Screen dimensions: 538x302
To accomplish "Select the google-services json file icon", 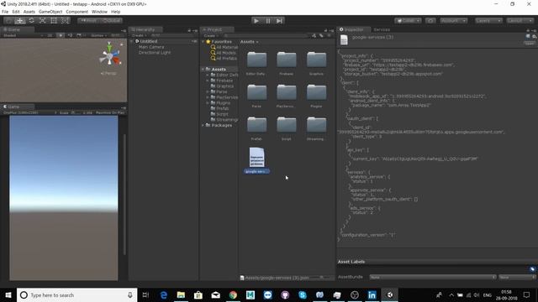I will [256, 157].
